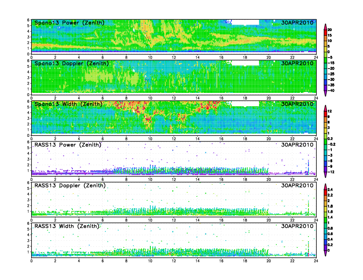Click the -0.2 colorbar label
This screenshot has height=280, width=363.
point(331,144)
